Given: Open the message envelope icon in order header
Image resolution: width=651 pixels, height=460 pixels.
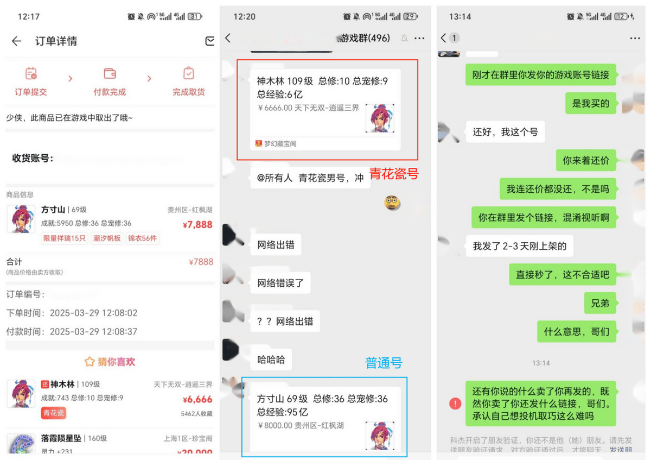Looking at the screenshot, I should pos(210,41).
